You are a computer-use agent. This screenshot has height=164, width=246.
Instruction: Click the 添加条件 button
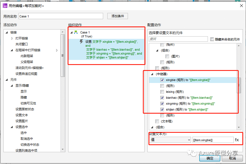118,16
